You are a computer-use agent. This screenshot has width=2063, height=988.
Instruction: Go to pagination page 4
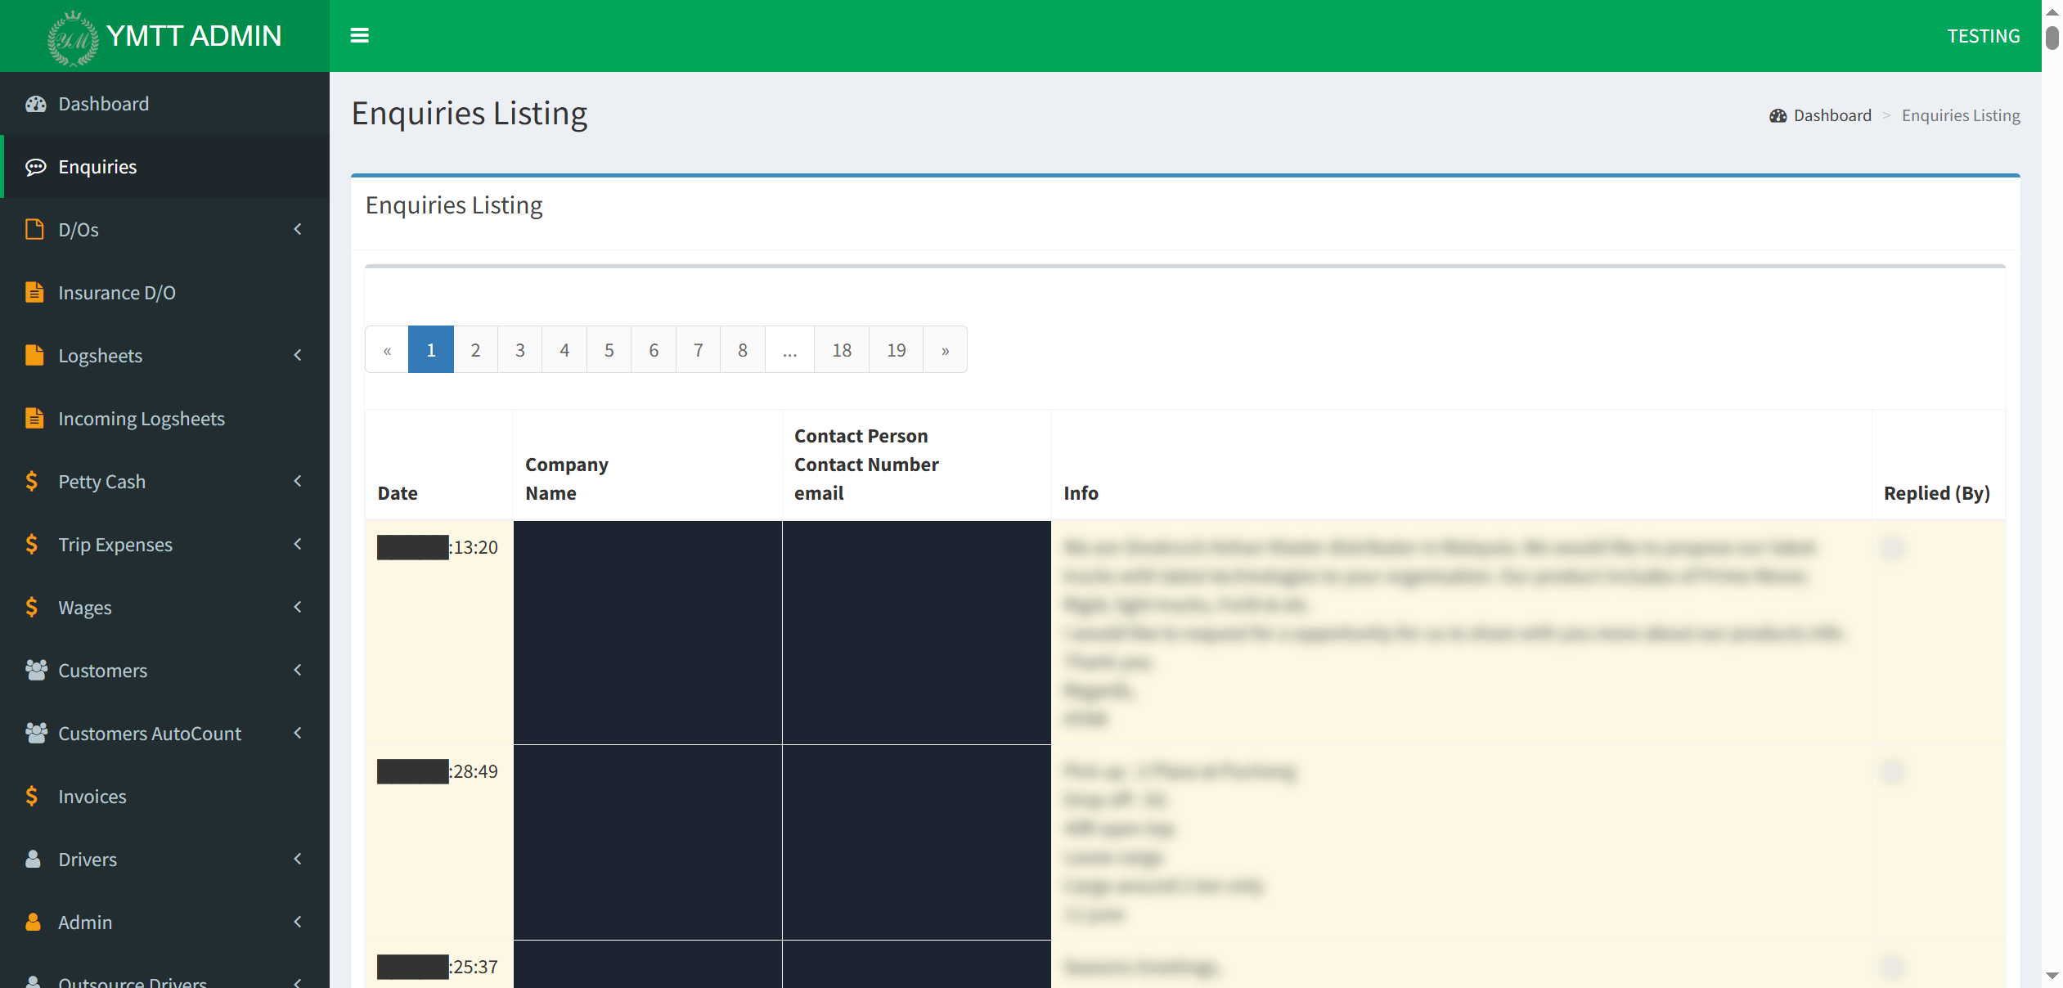pos(564,350)
